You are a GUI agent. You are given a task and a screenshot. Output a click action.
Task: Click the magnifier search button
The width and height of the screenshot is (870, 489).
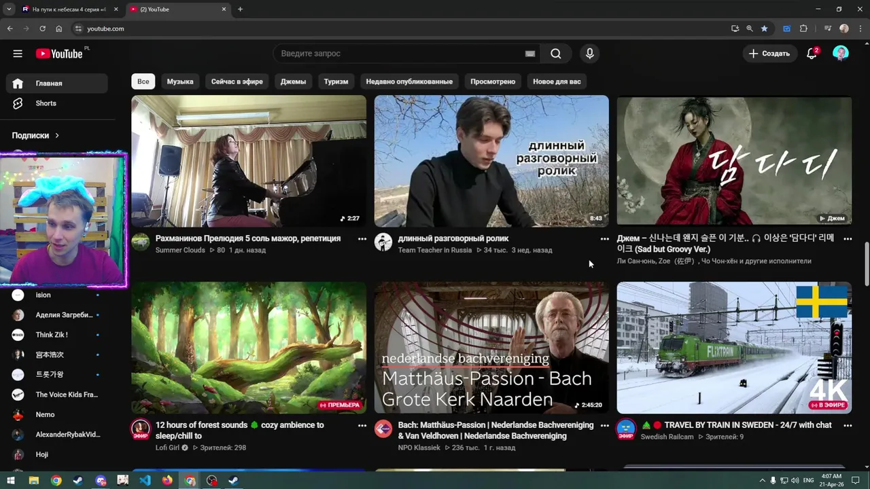click(556, 54)
